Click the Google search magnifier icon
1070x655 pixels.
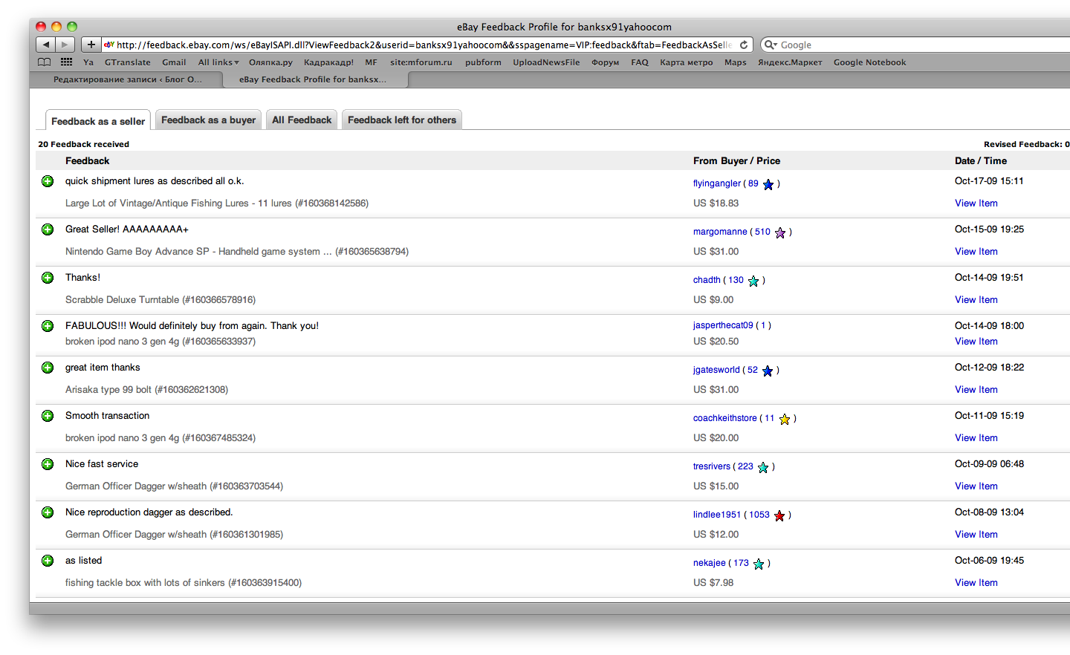770,45
